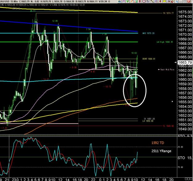Viewport: 193px width, 181px height.
Task: Click the 1649.00 price axis label
Action: click(x=185, y=129)
